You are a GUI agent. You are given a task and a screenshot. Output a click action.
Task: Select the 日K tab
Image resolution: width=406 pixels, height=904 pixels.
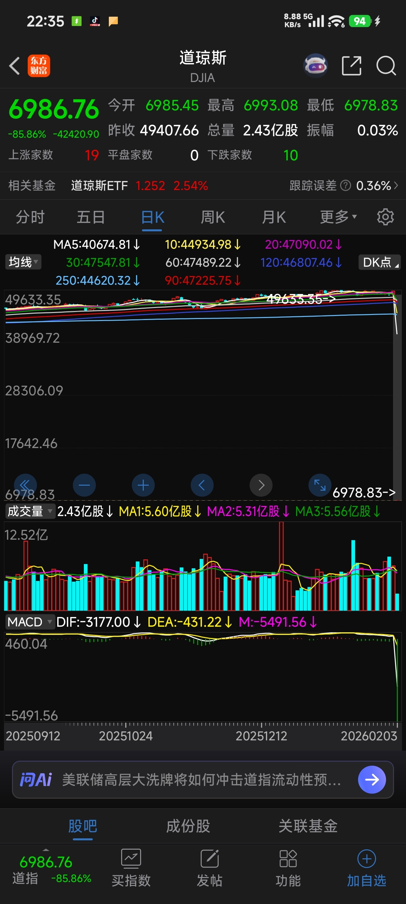tap(152, 217)
